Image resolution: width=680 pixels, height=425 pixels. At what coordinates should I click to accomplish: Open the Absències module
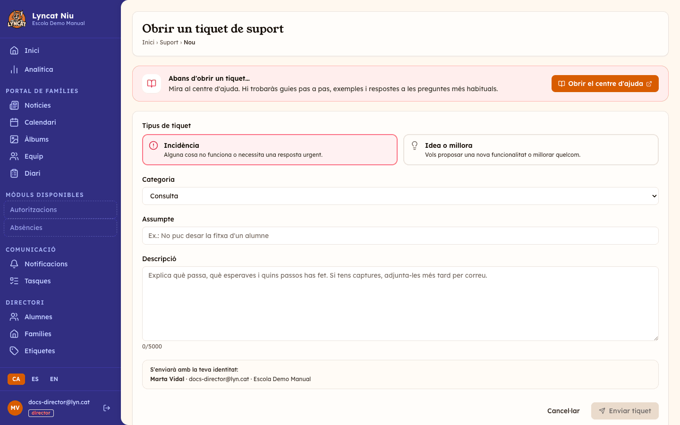pos(60,228)
